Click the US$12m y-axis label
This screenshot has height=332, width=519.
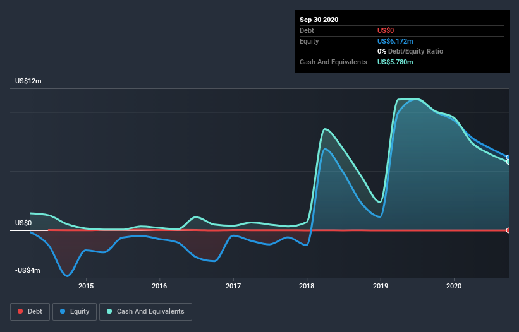28,81
